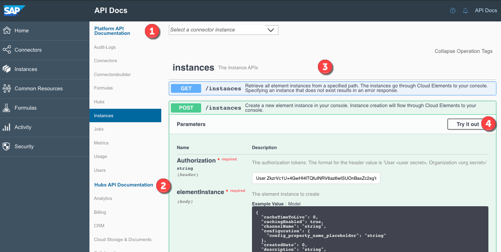The height and width of the screenshot is (252, 501).
Task: Open Instances in main sidebar
Action: click(x=45, y=69)
